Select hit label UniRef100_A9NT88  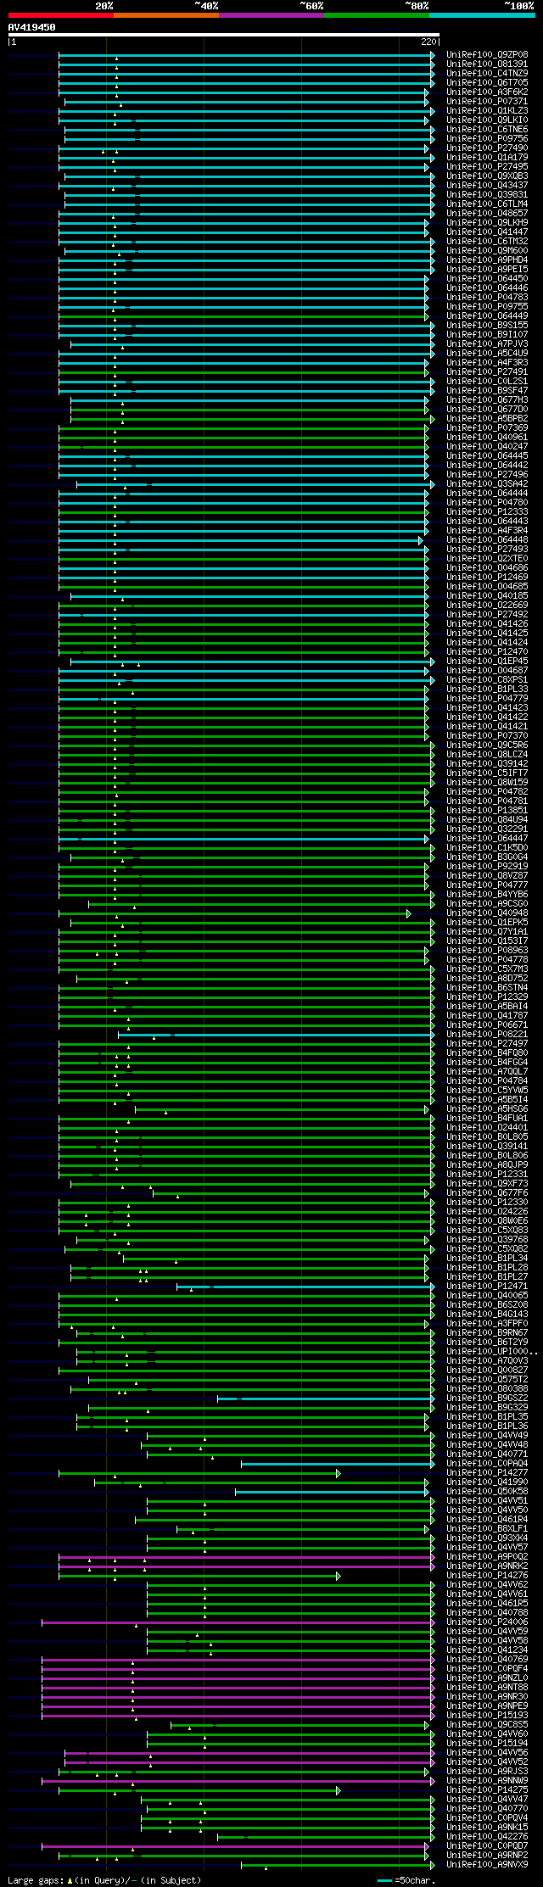pos(487,1688)
